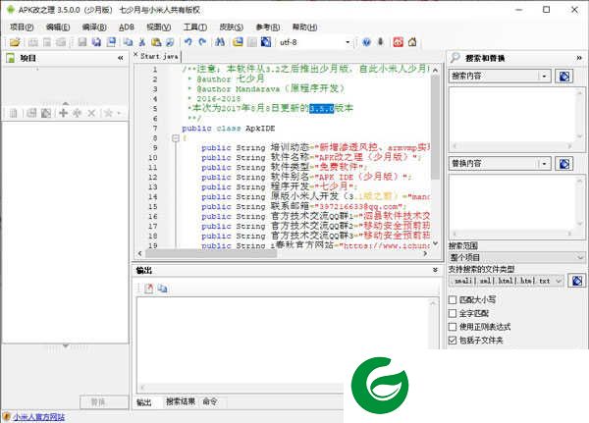The width and height of the screenshot is (589, 423).
Task: Open the 替换内容 history dropdown arrow
Action: [x=544, y=164]
